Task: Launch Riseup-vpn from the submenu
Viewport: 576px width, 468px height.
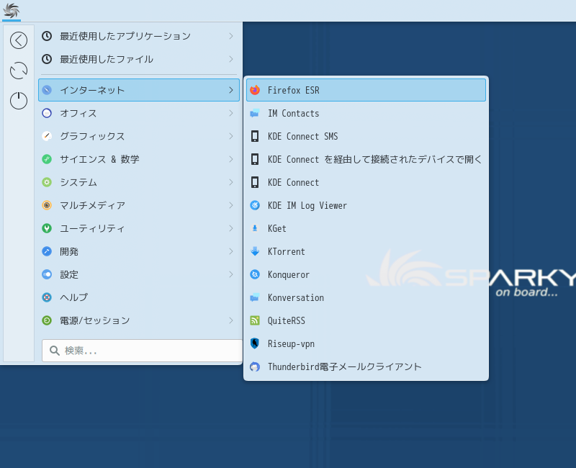Action: click(366, 343)
